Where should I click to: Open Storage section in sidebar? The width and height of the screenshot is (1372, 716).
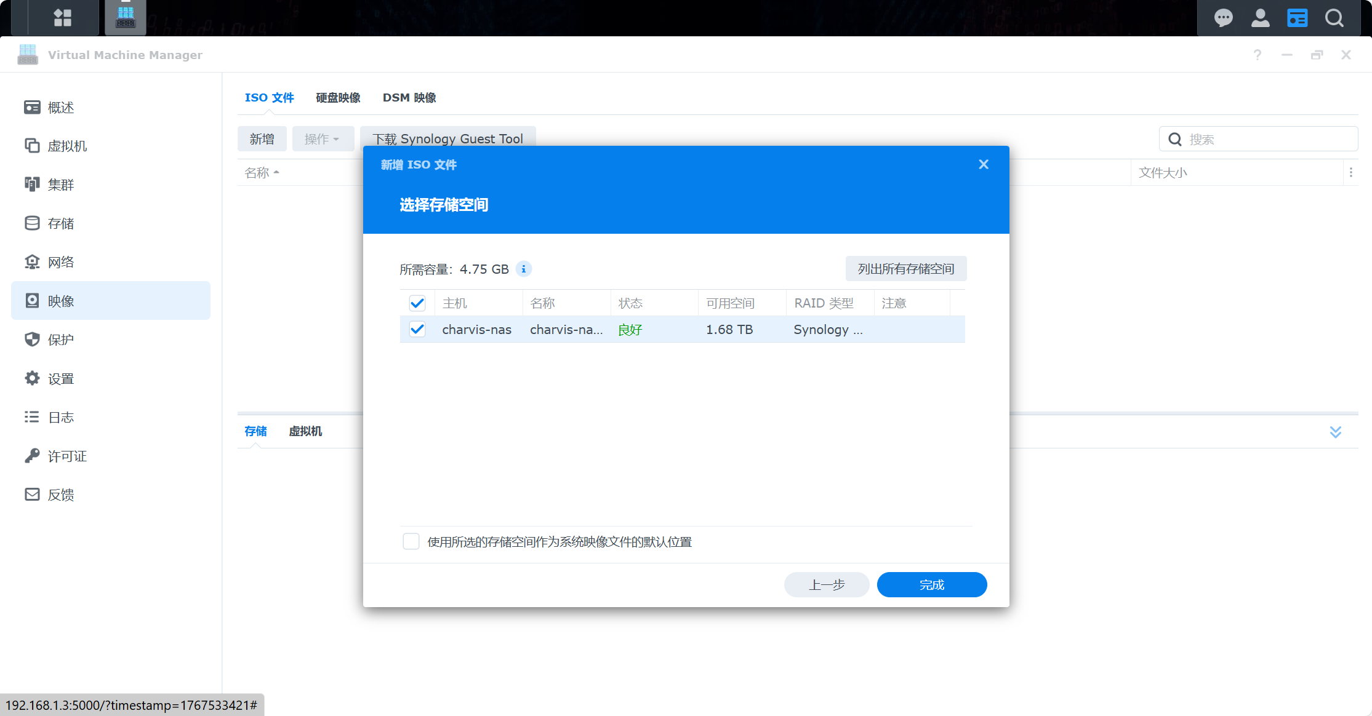point(60,223)
